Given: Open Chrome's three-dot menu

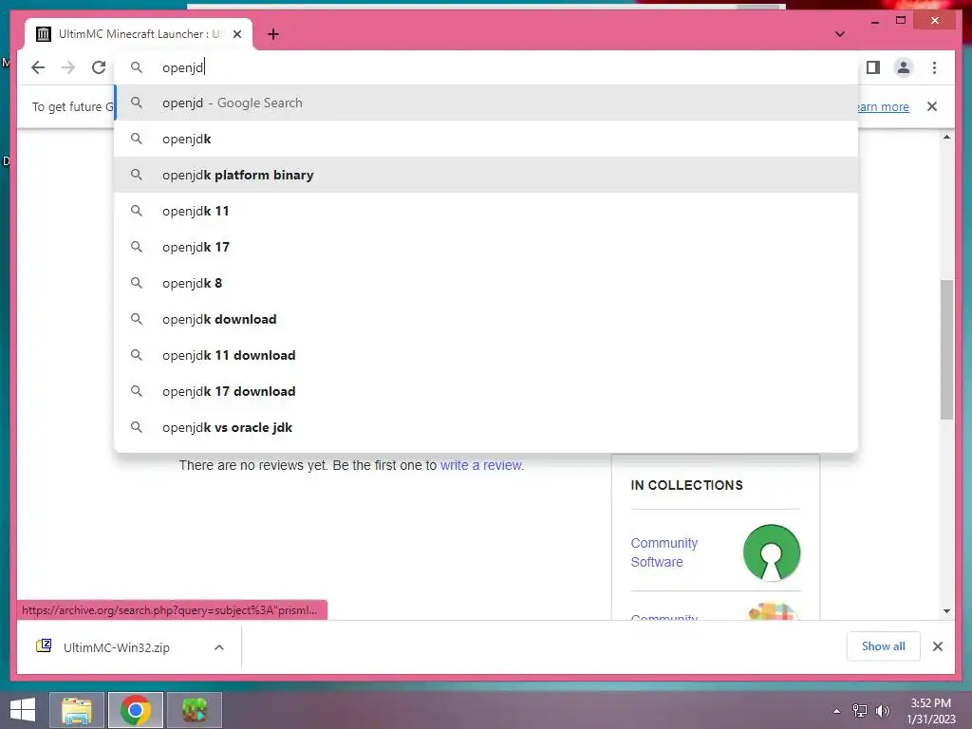Looking at the screenshot, I should (934, 67).
